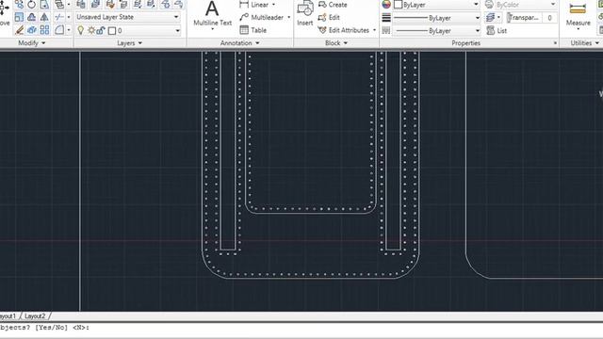The width and height of the screenshot is (603, 339).
Task: Click the Multileader icon
Action: [244, 17]
